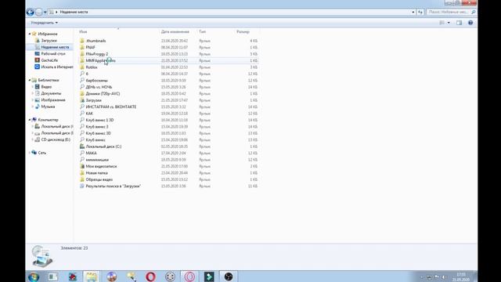The image size is (501, 282).
Task: Click into the search box
Action: click(448, 12)
